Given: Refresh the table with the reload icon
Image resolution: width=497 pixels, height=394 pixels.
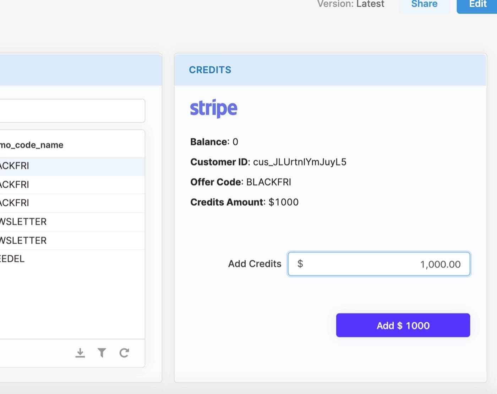Looking at the screenshot, I should pos(124,353).
